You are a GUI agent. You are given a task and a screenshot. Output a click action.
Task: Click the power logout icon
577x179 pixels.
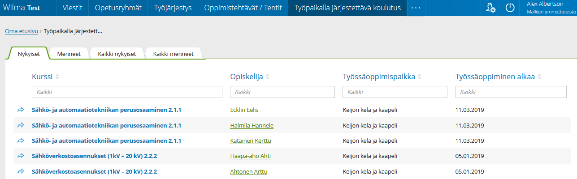pyautogui.click(x=510, y=8)
